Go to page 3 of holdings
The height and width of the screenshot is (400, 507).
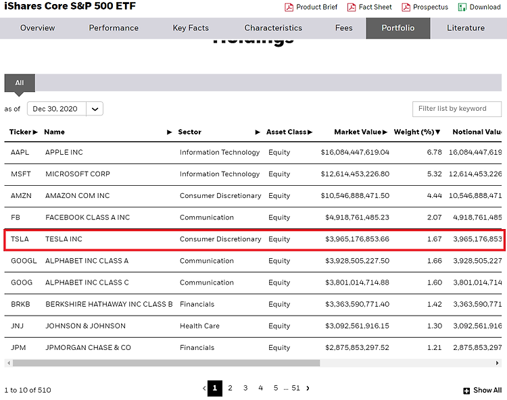(245, 388)
